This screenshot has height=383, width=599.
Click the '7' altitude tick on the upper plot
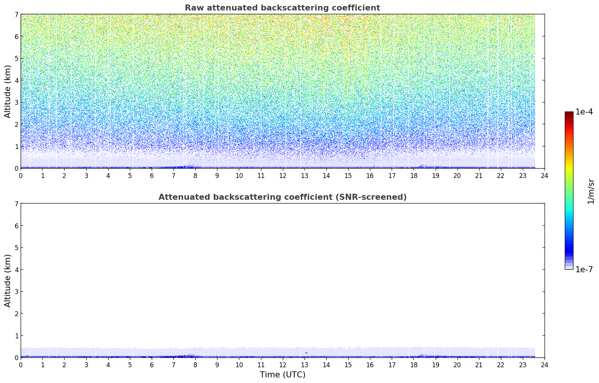point(17,14)
